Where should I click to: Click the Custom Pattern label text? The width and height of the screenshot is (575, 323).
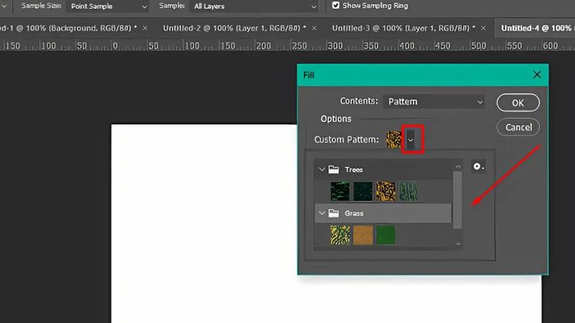pos(346,139)
